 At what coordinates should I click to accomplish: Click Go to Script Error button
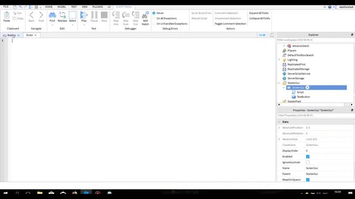pyautogui.click(x=201, y=13)
